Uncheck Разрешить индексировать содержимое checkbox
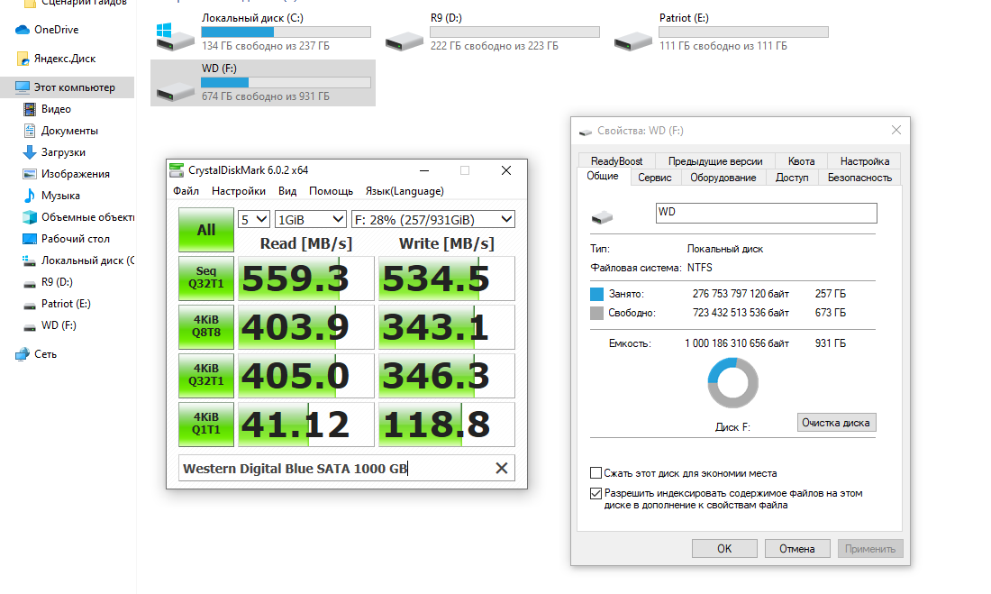The width and height of the screenshot is (991, 594). pyautogui.click(x=596, y=493)
